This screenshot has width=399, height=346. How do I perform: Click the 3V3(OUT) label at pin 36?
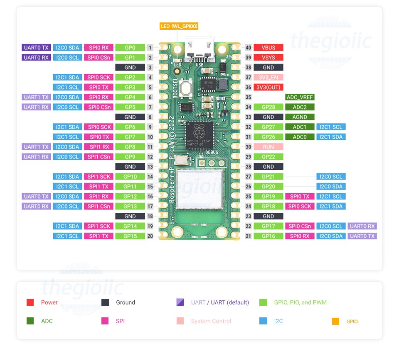(268, 87)
